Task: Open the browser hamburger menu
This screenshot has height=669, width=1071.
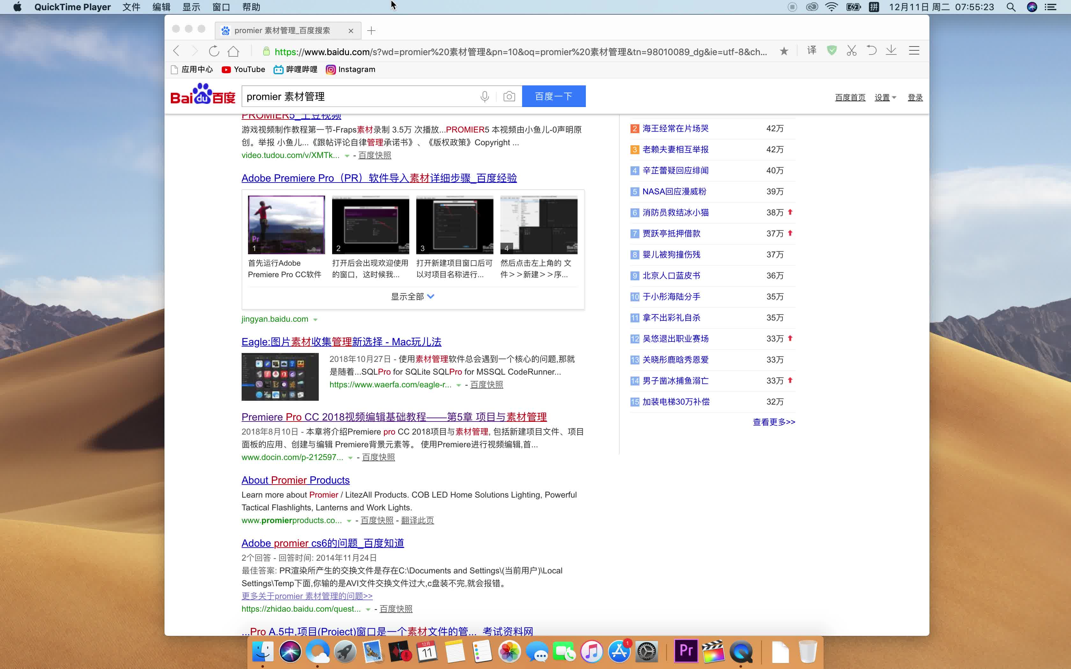Action: click(x=914, y=50)
